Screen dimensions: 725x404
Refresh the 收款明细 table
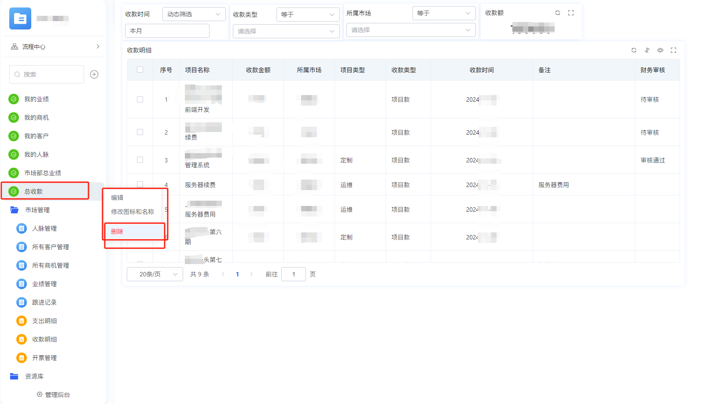634,50
